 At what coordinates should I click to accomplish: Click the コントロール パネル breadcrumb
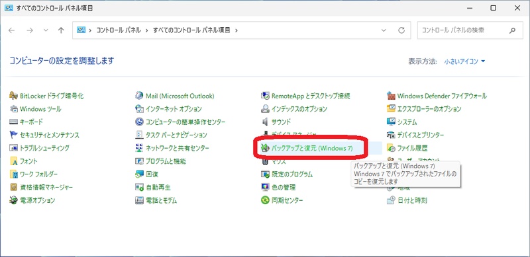[x=119, y=30]
